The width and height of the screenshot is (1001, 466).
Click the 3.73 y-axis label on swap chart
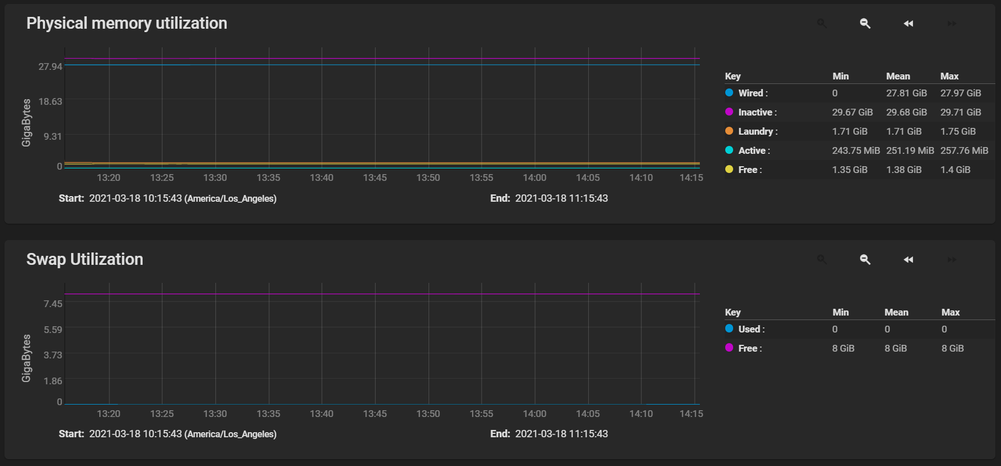53,355
